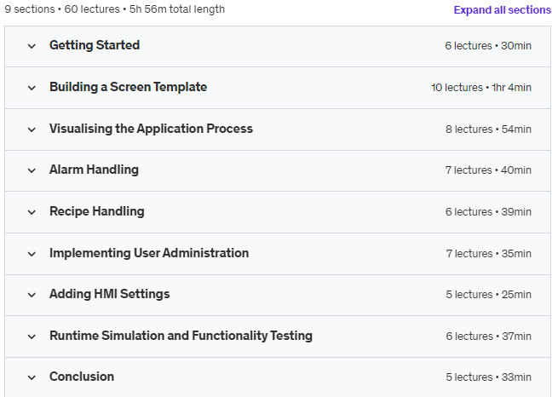Select the Visualising the Application Process heading
Image resolution: width=552 pixels, height=397 pixels.
click(x=151, y=129)
